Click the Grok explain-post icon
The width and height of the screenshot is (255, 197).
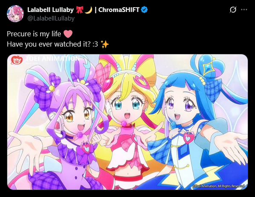point(233,9)
